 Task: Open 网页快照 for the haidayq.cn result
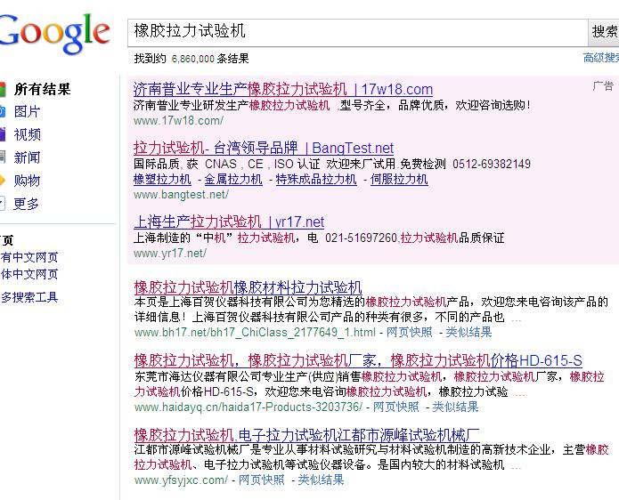click(395, 407)
